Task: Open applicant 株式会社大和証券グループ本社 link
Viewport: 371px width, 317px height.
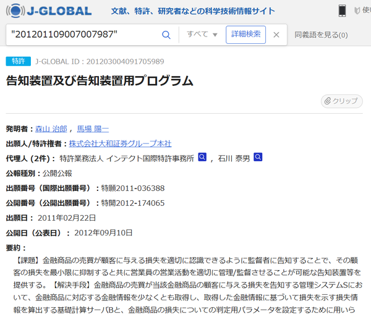Action: click(x=120, y=144)
